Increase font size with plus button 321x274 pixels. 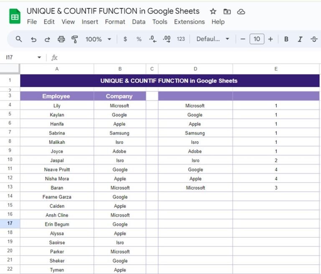[270, 39]
